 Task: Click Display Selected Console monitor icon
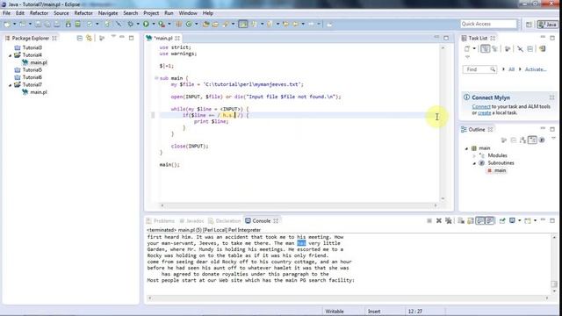pyautogui.click(x=512, y=220)
